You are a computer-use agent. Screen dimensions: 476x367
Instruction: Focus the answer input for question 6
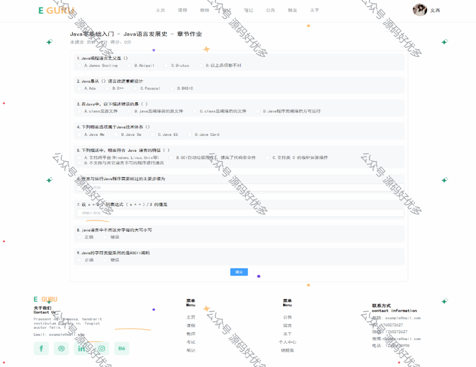pyautogui.click(x=240, y=187)
